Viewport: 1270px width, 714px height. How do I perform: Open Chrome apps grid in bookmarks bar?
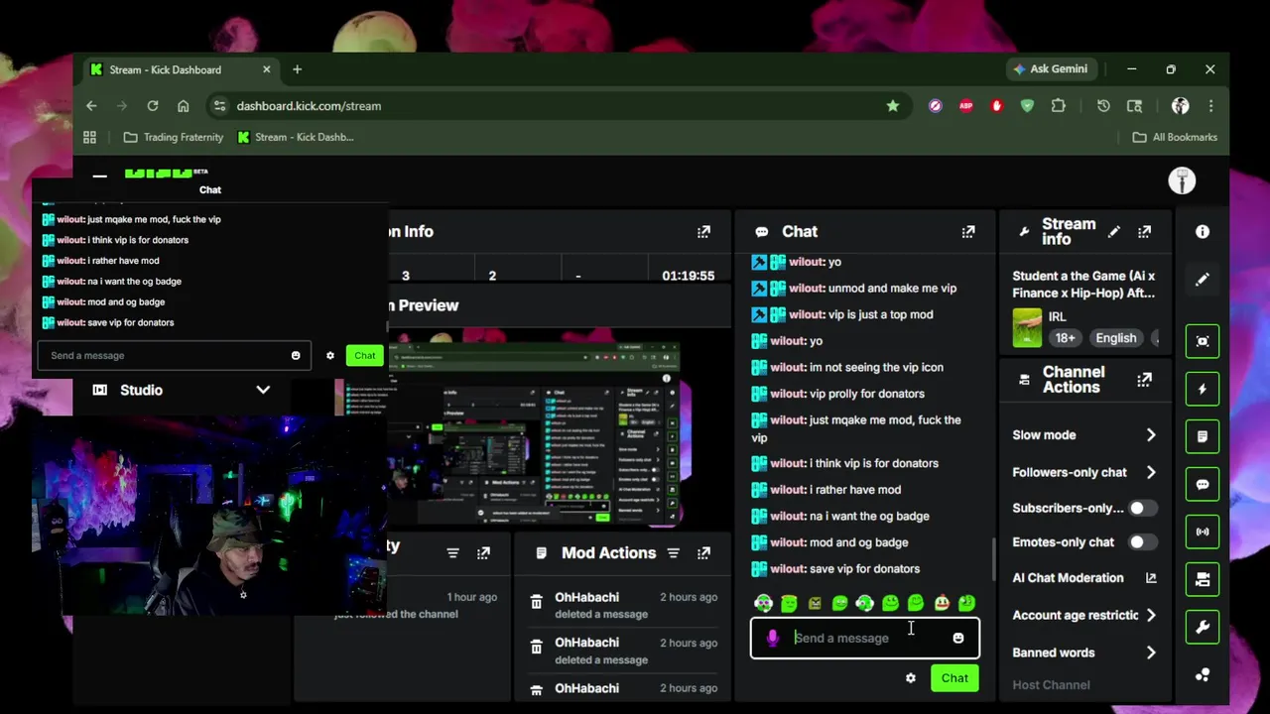click(89, 138)
